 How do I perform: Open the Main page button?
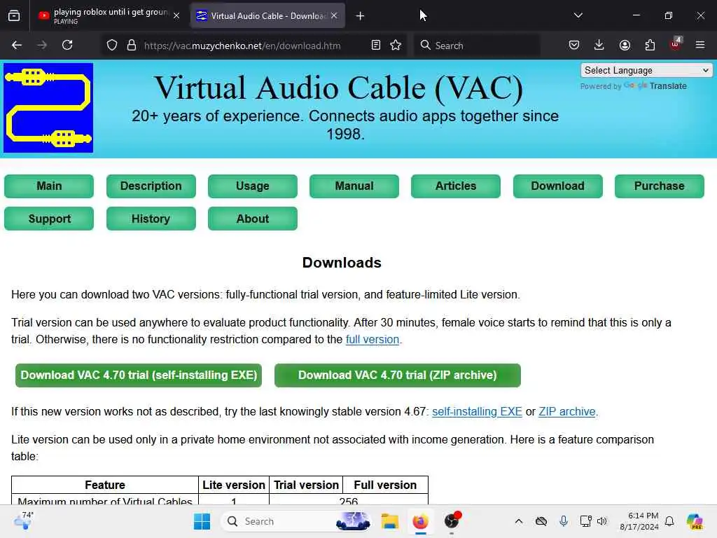(x=49, y=186)
